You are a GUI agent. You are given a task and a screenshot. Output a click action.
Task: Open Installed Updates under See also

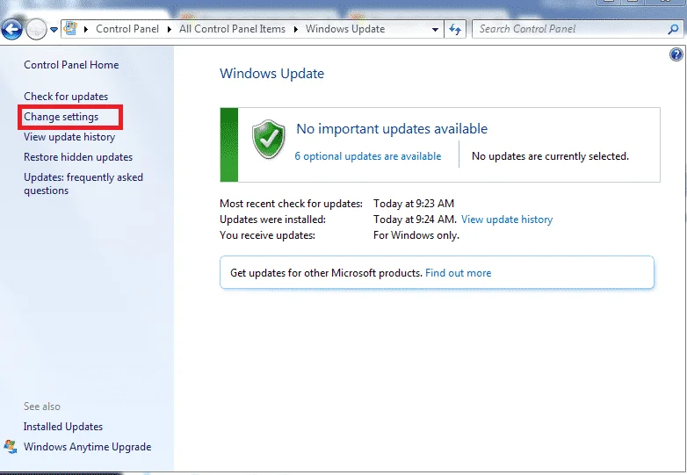(x=63, y=427)
